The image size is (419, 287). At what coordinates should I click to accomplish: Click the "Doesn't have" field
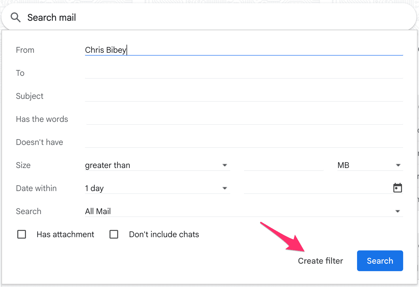click(x=244, y=142)
